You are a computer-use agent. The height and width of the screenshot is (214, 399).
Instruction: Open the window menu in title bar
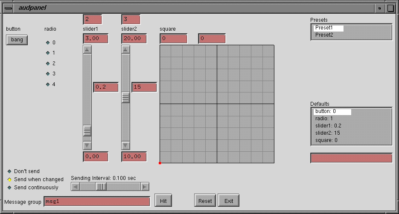coord(8,8)
